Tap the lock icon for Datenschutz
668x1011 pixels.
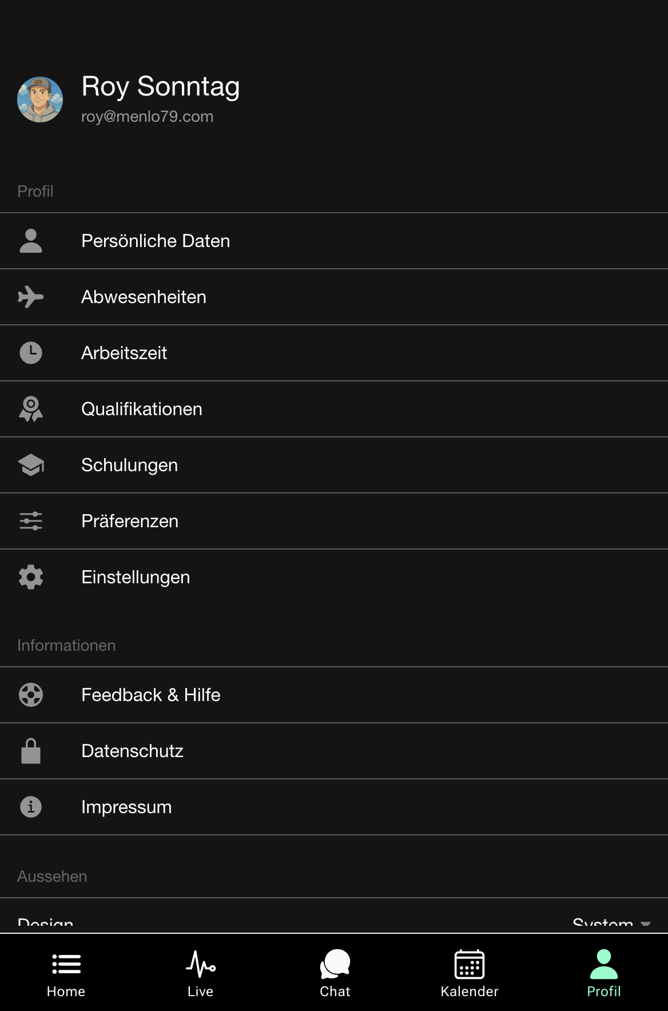coord(31,751)
